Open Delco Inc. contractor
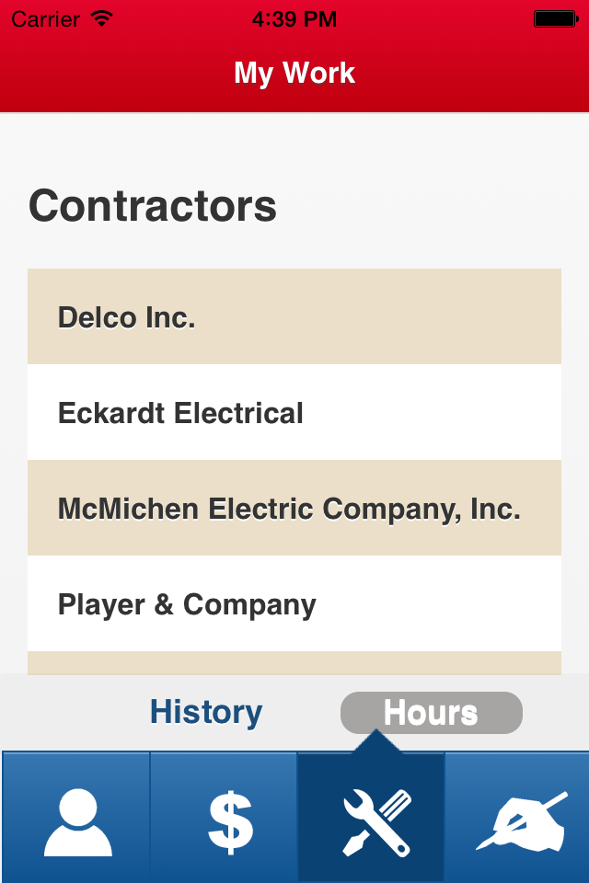The width and height of the screenshot is (589, 883). coord(294,316)
